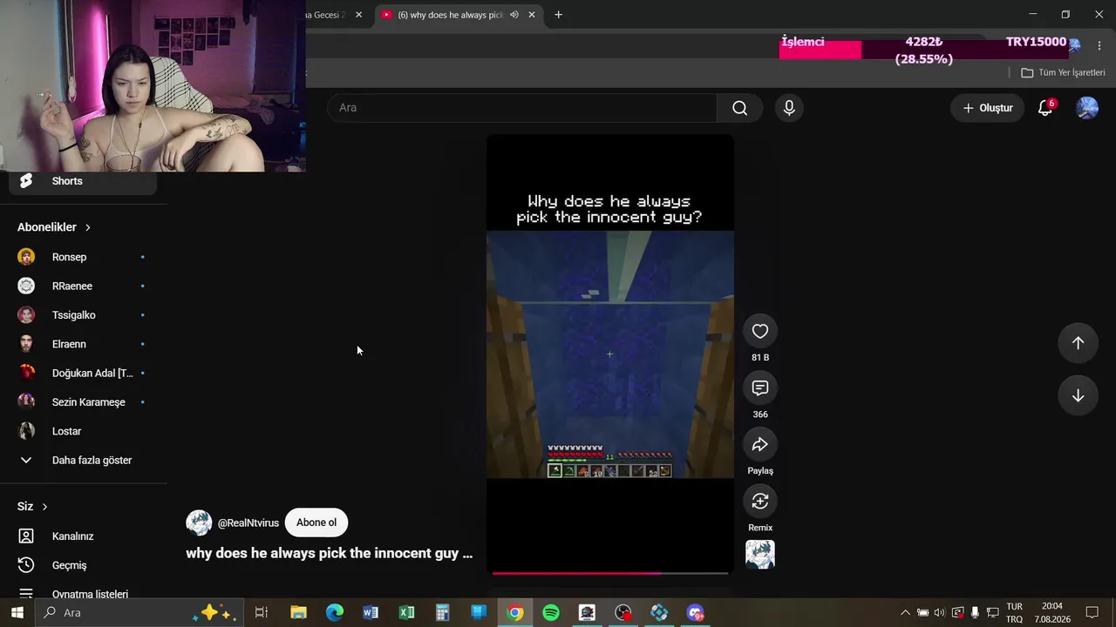Focus the YouTube Ara search field
Viewport: 1116px width, 627px height.
pos(522,108)
